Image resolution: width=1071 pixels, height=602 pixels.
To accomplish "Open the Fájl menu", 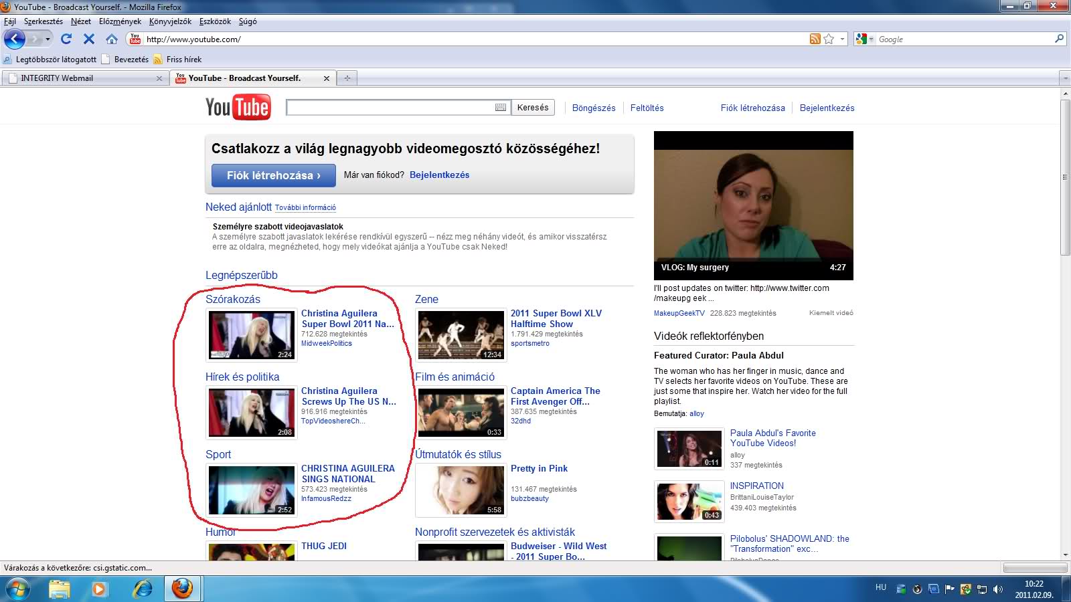I will point(10,21).
